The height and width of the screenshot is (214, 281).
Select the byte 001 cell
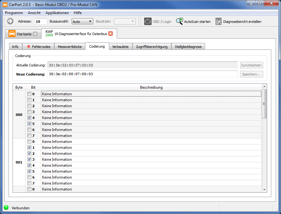point(19,162)
